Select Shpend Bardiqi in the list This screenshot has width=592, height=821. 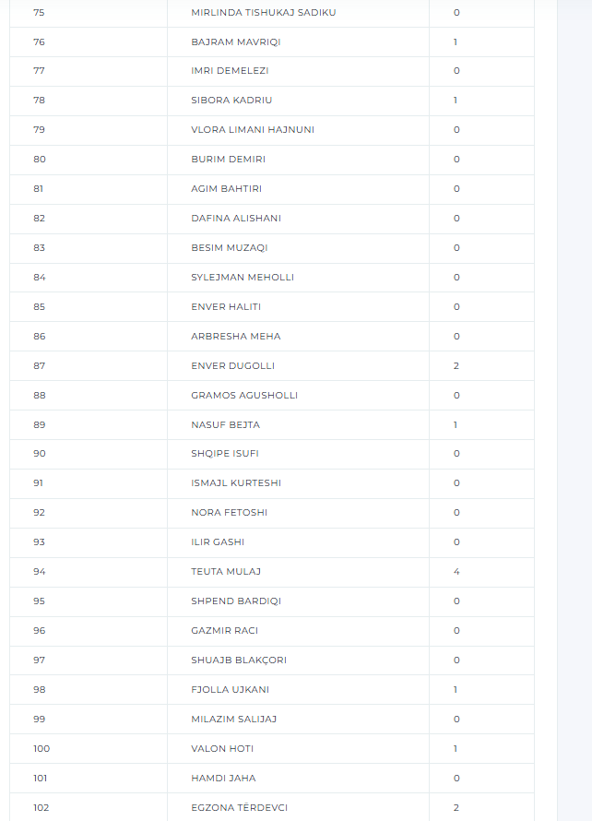[236, 601]
